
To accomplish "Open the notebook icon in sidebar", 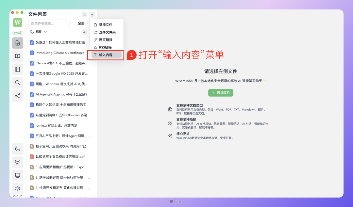I will pyautogui.click(x=18, y=69).
